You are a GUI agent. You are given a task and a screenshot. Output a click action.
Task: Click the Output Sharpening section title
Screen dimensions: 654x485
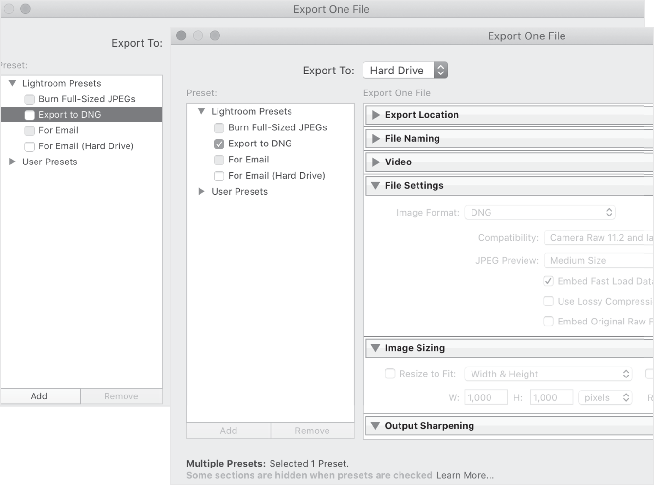coord(429,426)
